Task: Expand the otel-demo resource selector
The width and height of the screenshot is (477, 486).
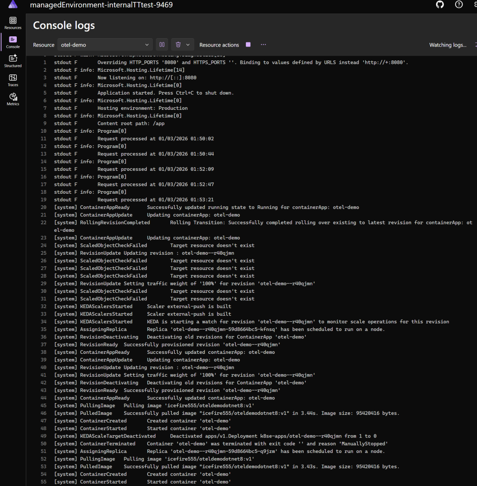Action: [x=105, y=45]
